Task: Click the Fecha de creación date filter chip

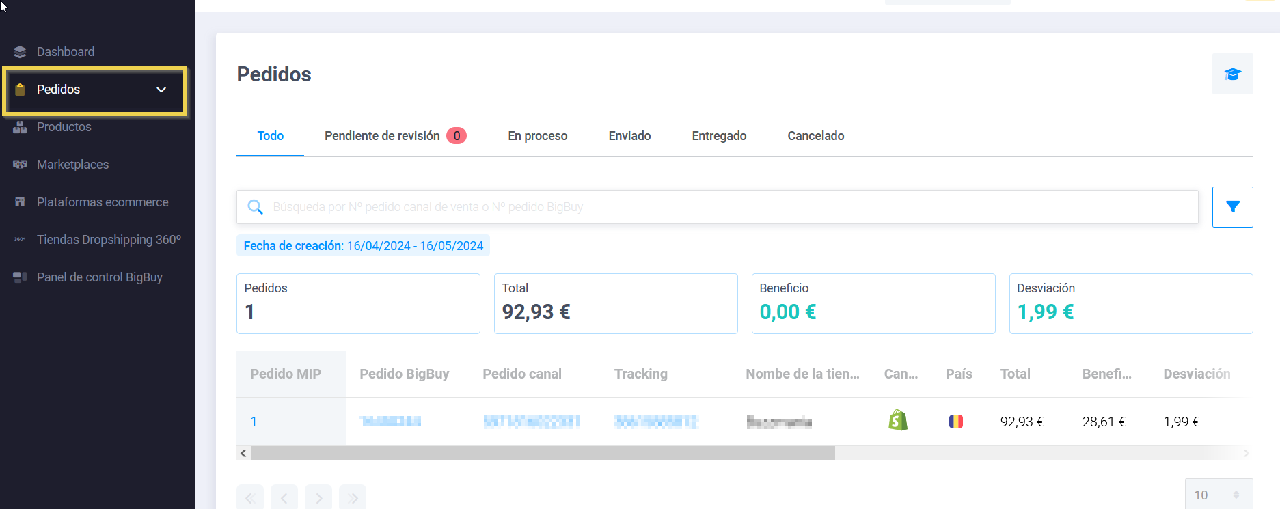Action: tap(363, 246)
